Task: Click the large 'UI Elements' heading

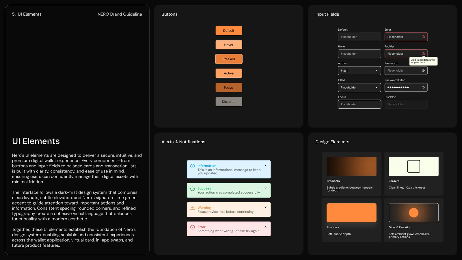Action: [x=36, y=141]
